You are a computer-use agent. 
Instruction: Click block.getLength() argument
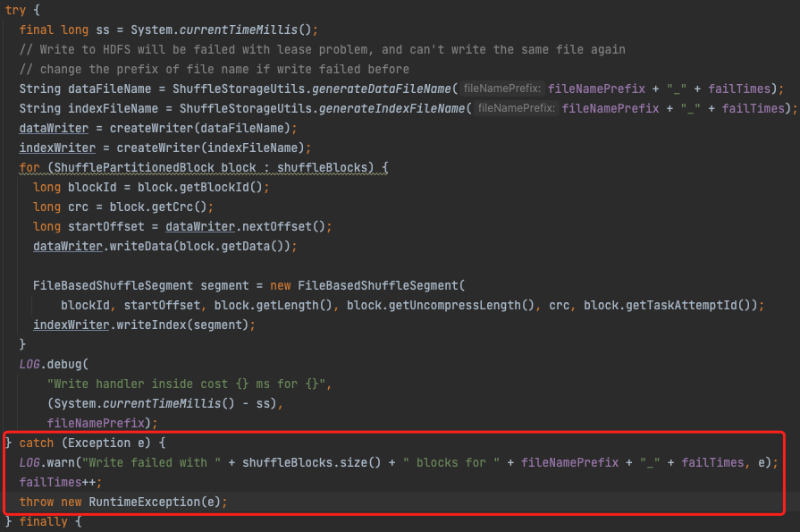[274, 306]
